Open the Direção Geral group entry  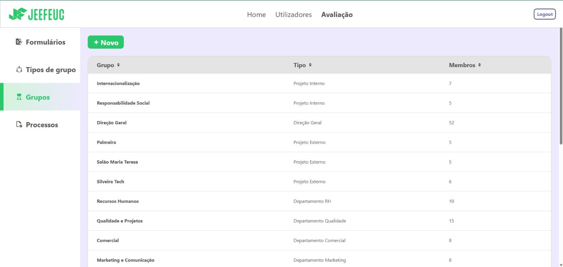112,123
